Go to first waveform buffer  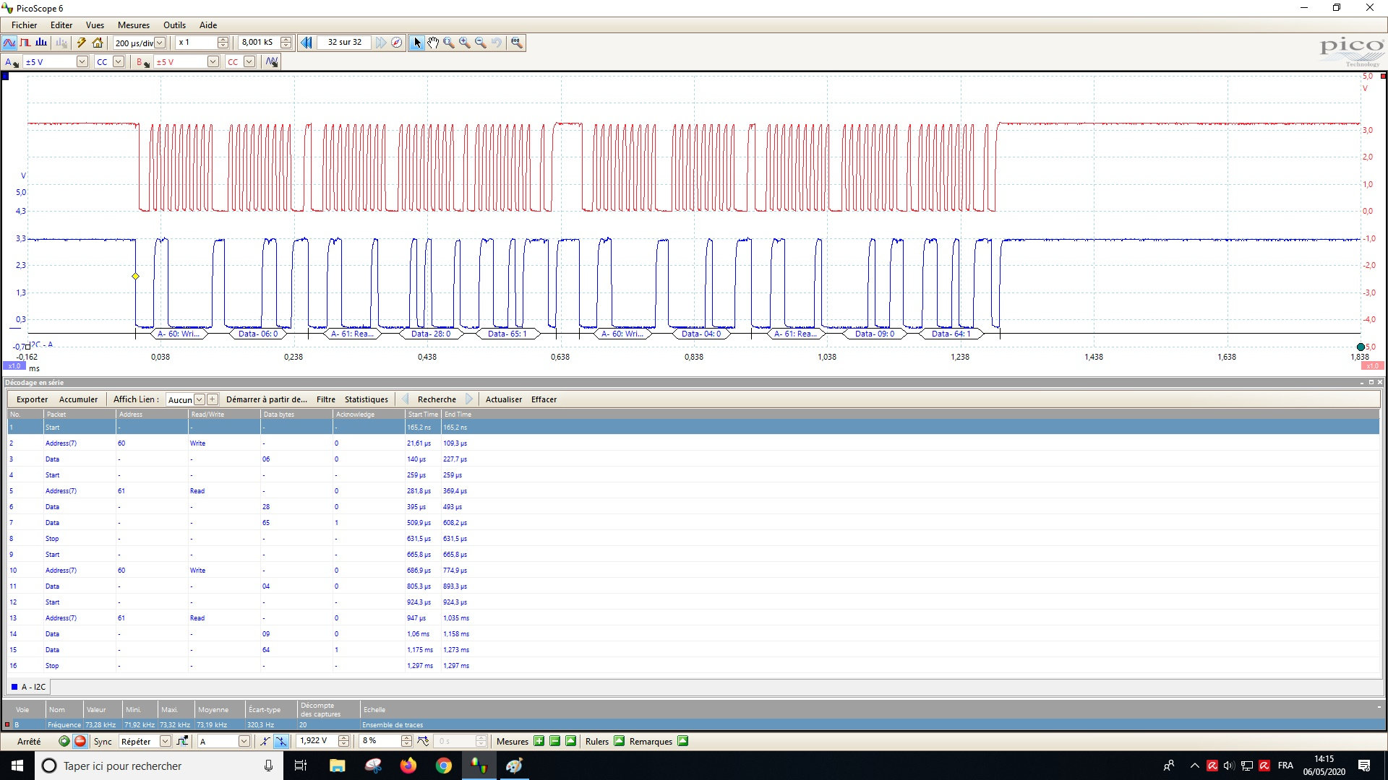[x=307, y=43]
